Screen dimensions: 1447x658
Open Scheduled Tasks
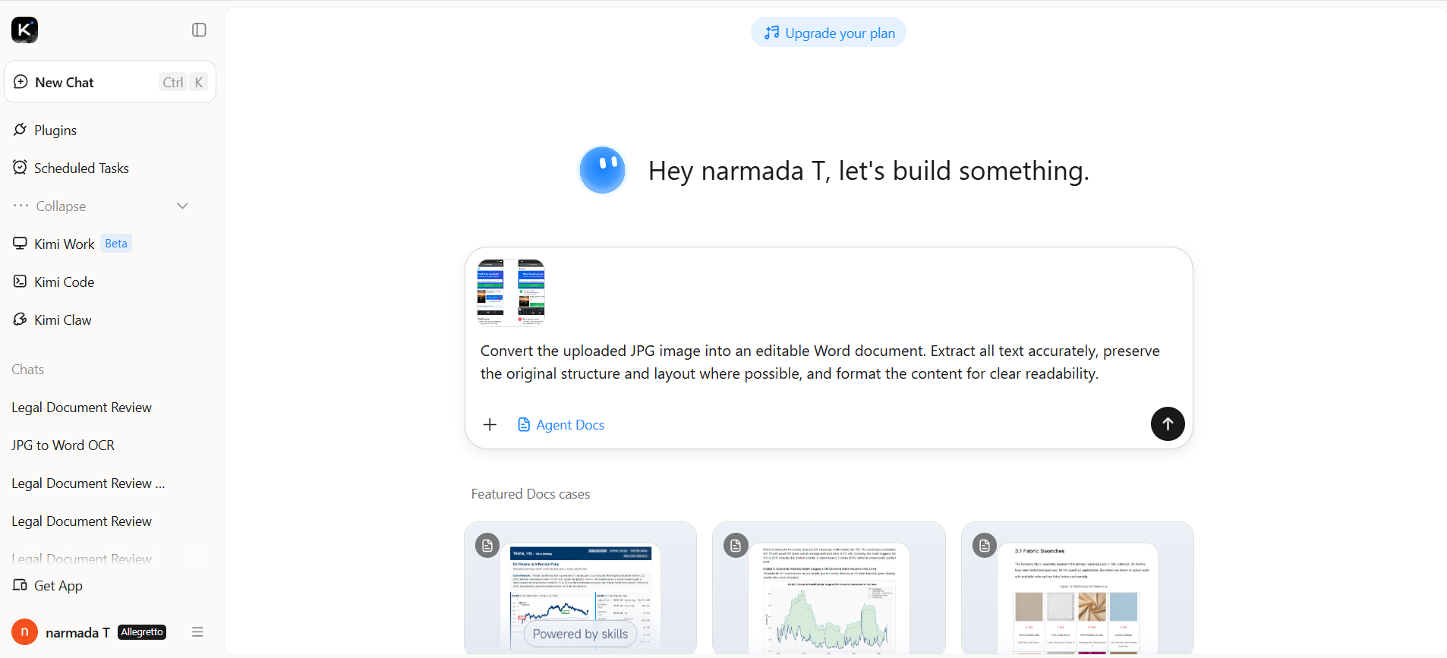click(x=81, y=168)
